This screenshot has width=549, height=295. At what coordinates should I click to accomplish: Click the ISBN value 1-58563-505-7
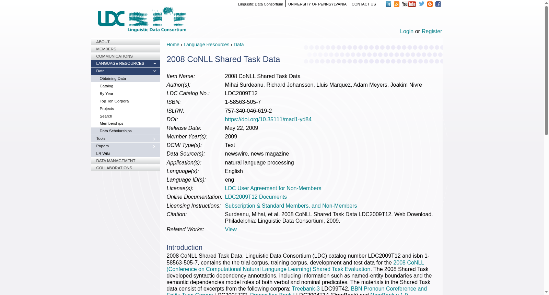[243, 102]
